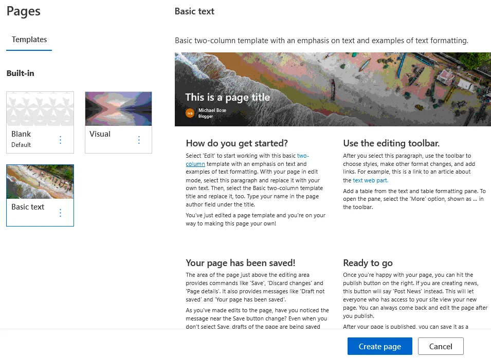The width and height of the screenshot is (491, 359).
Task: Open more options for Blank template
Action: point(61,140)
